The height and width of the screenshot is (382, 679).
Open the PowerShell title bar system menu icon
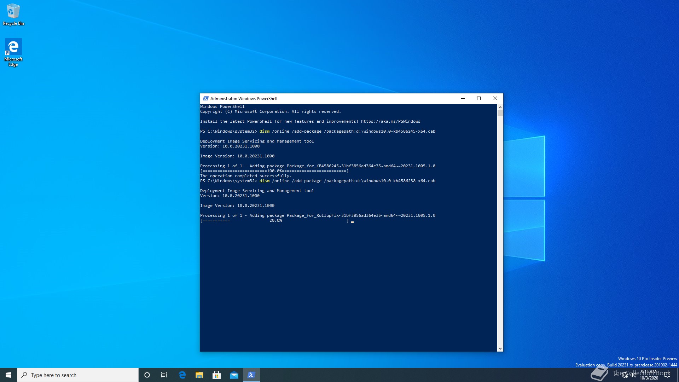(206, 98)
